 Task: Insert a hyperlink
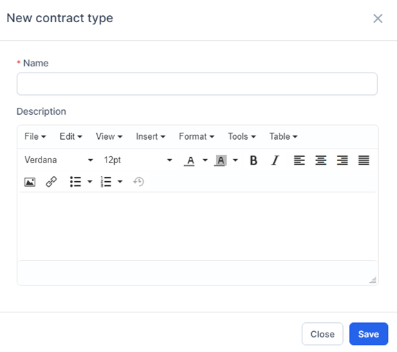(x=51, y=182)
